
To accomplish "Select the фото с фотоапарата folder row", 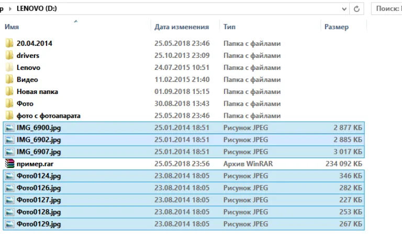I will click(x=184, y=115).
